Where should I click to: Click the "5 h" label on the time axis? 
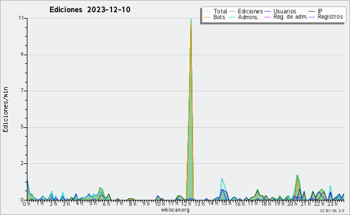[93, 203]
